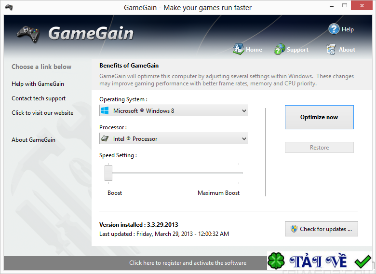Open the Help menu label
The width and height of the screenshot is (376, 274).
tap(348, 29)
